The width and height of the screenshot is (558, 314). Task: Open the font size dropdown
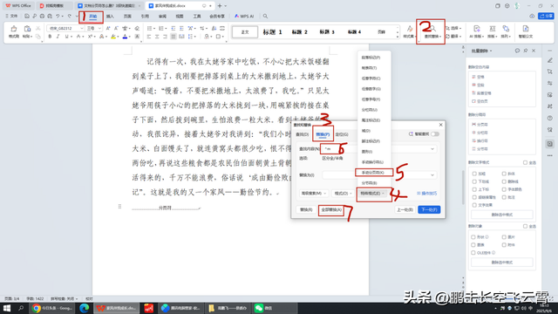[99, 28]
